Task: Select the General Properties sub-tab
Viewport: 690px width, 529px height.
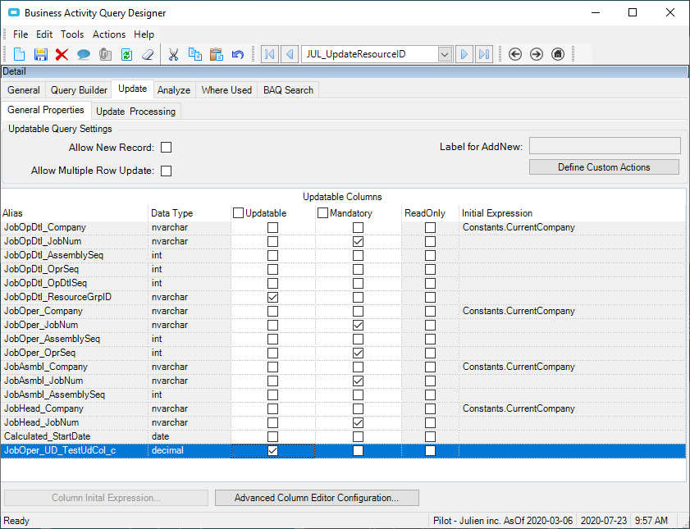Action: pos(46,110)
